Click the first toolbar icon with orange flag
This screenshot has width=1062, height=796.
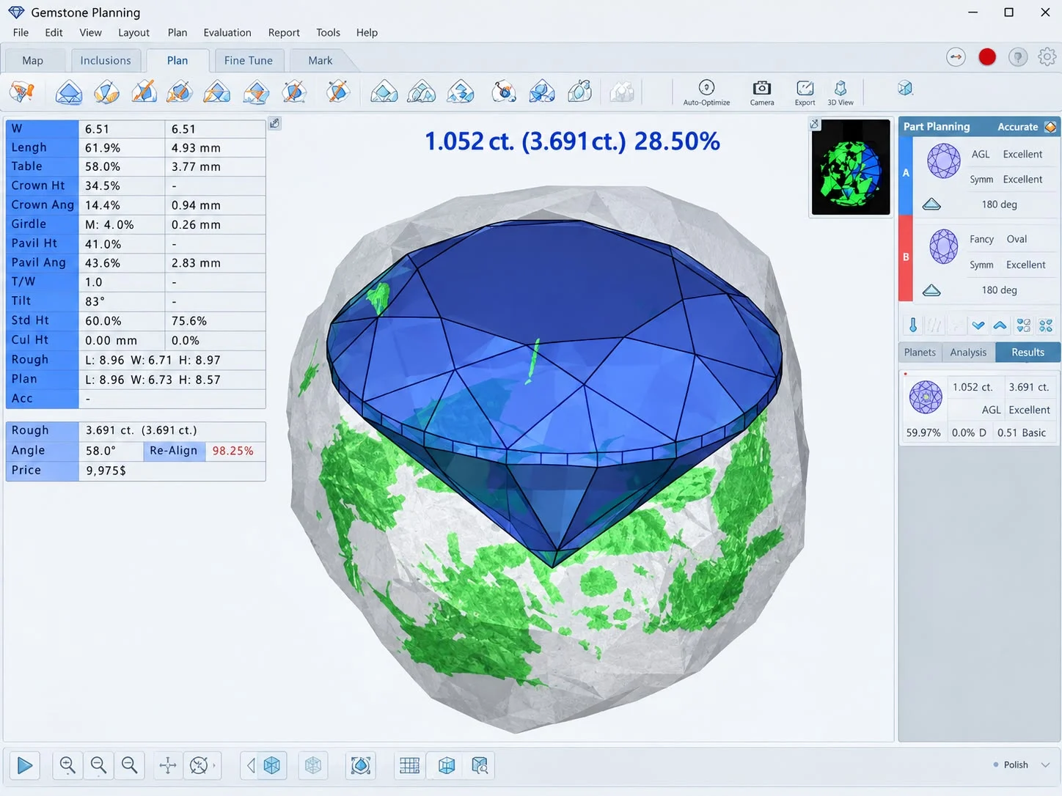click(22, 92)
